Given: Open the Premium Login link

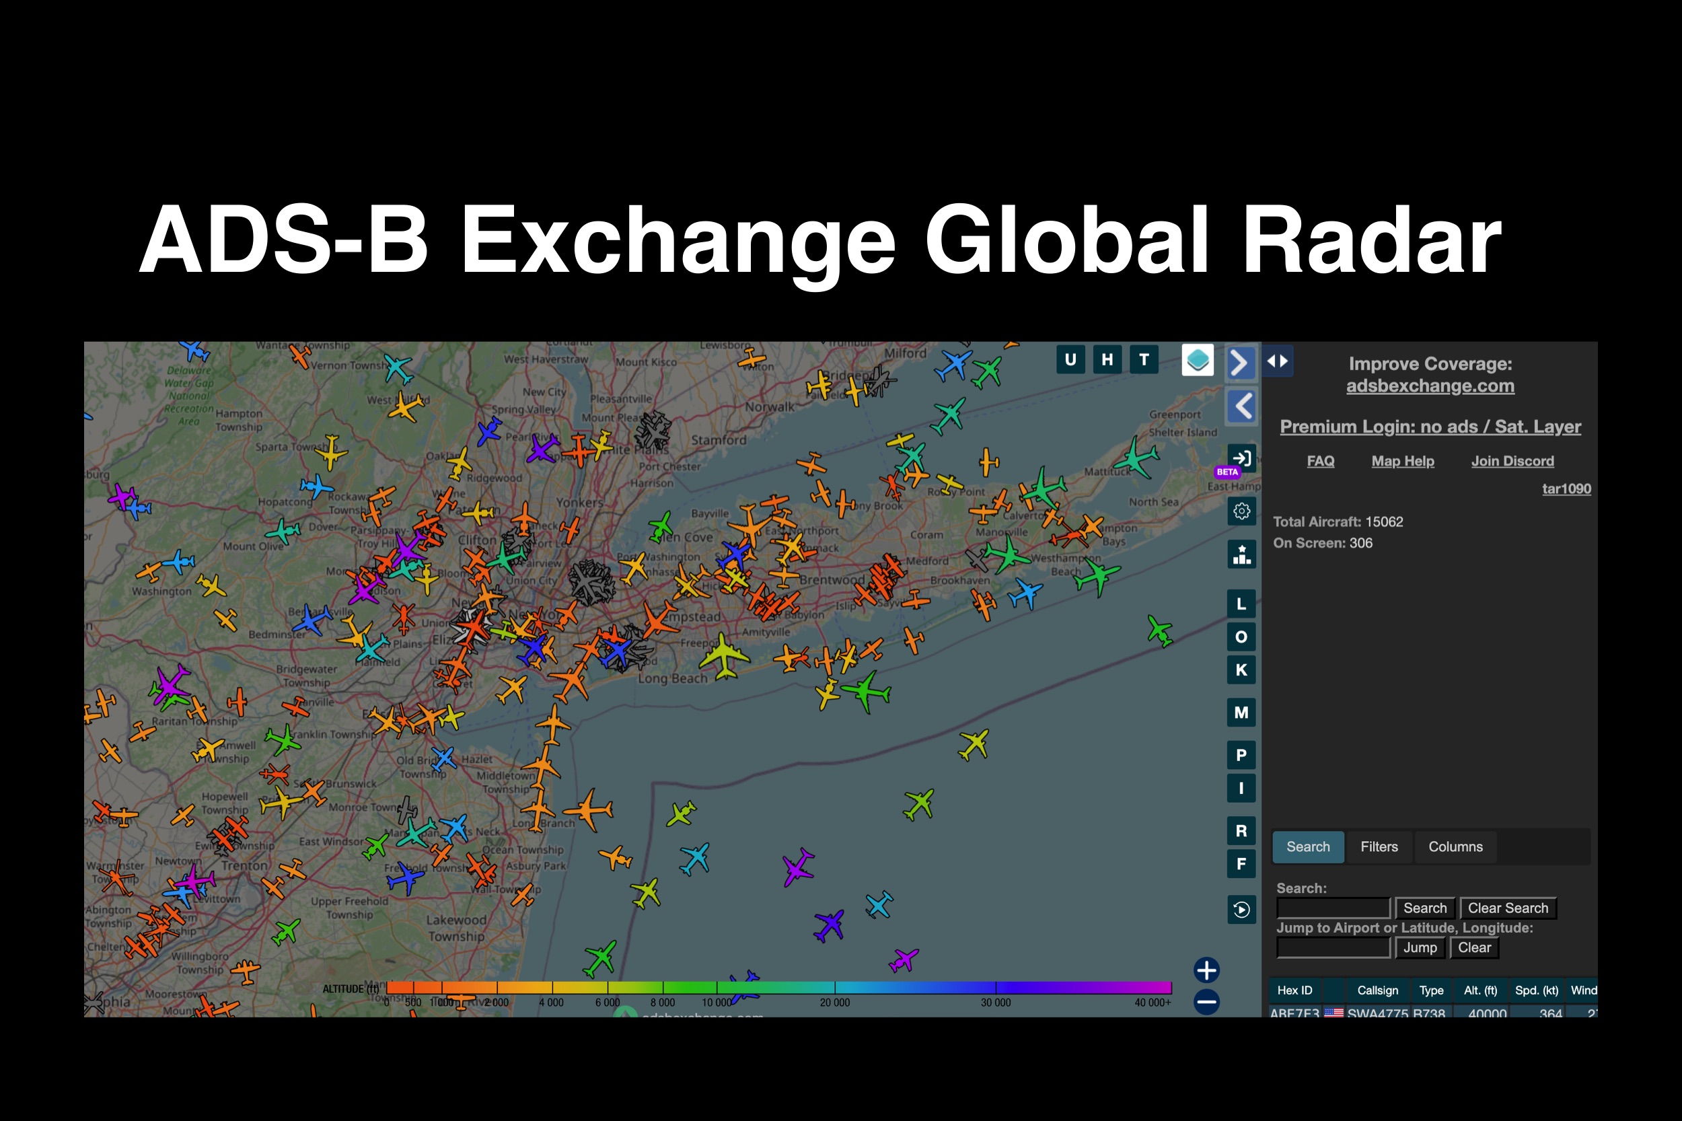Looking at the screenshot, I should coord(1430,427).
